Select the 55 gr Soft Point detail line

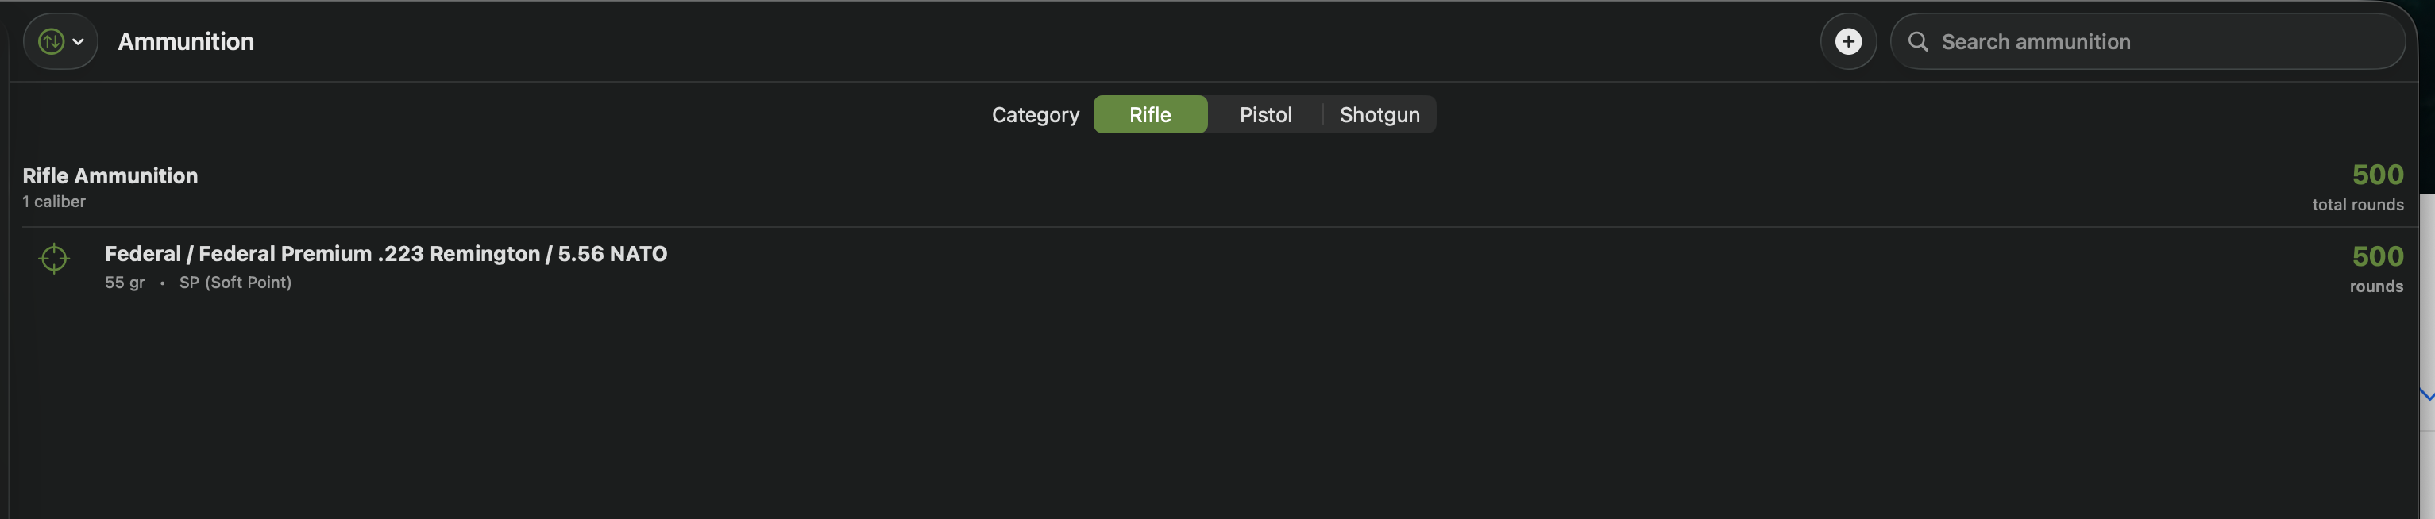tap(199, 282)
